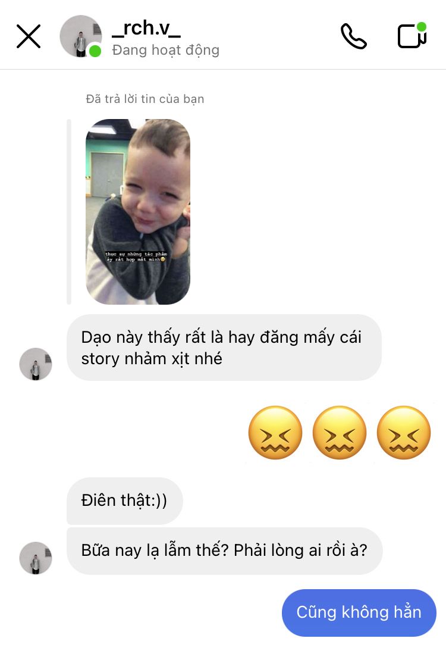The height and width of the screenshot is (657, 446).
Task: Tap the avatar beside "Phải lòng ai rồi à?"
Action: click(36, 558)
